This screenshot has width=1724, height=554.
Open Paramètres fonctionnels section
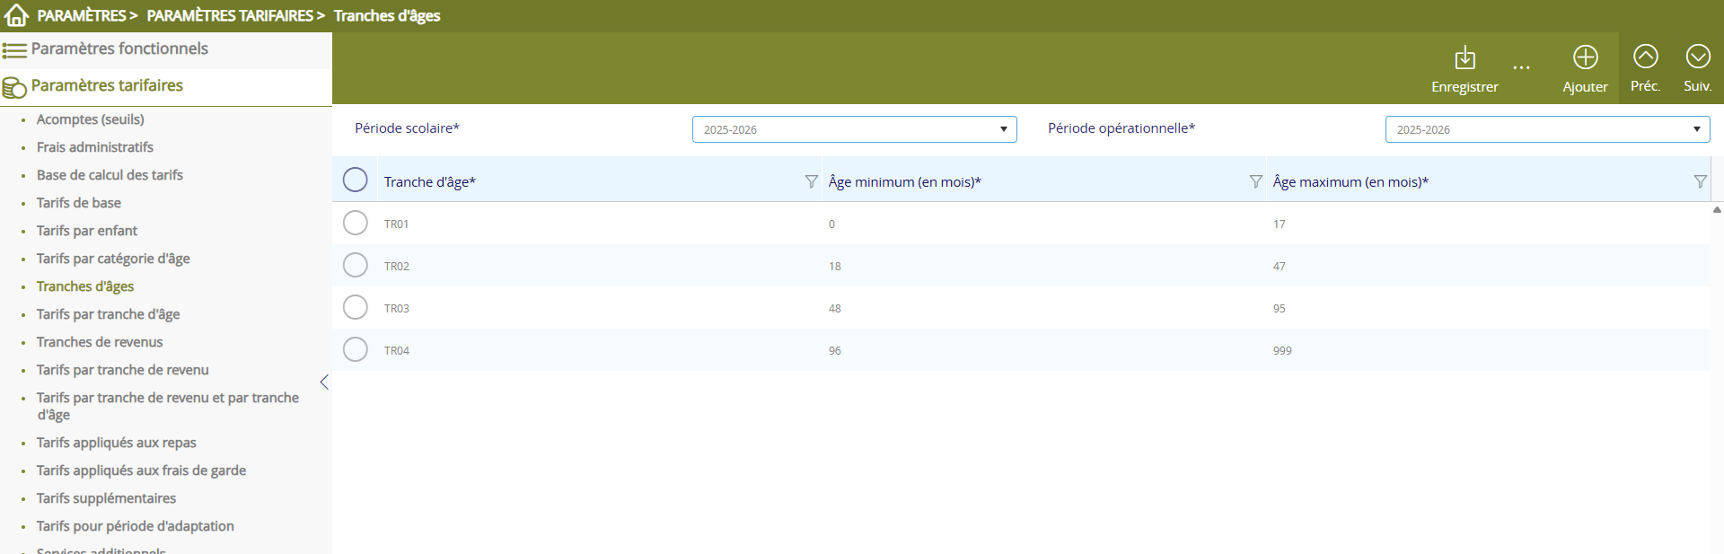click(119, 49)
